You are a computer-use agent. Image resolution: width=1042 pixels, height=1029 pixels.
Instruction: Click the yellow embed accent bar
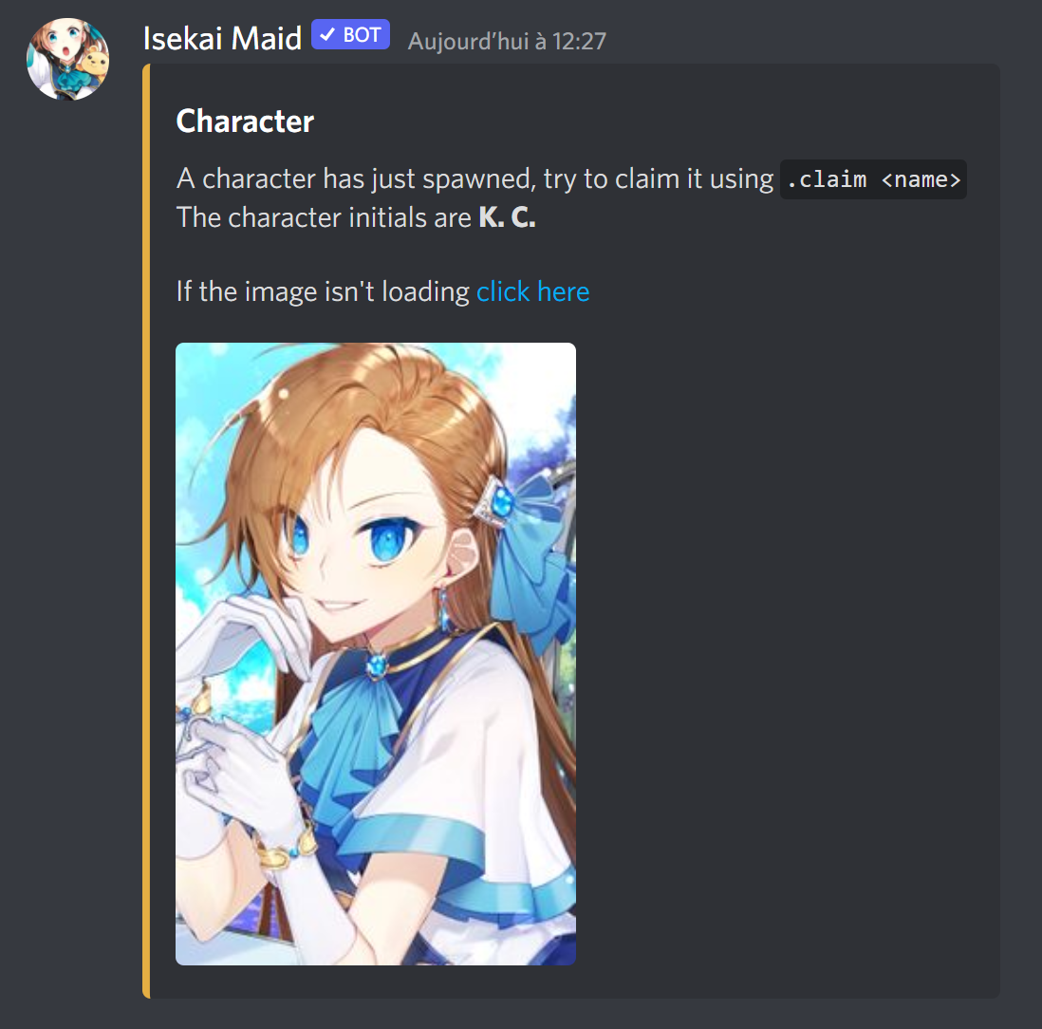click(146, 531)
